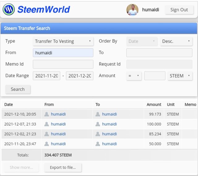
Task: Click the Date column header
Action: point(8,104)
